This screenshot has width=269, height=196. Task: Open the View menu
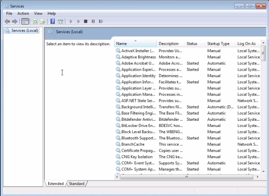[38, 14]
